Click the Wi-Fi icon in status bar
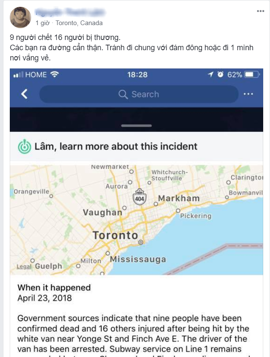Viewport: 270px width, 357px height. [x=54, y=74]
